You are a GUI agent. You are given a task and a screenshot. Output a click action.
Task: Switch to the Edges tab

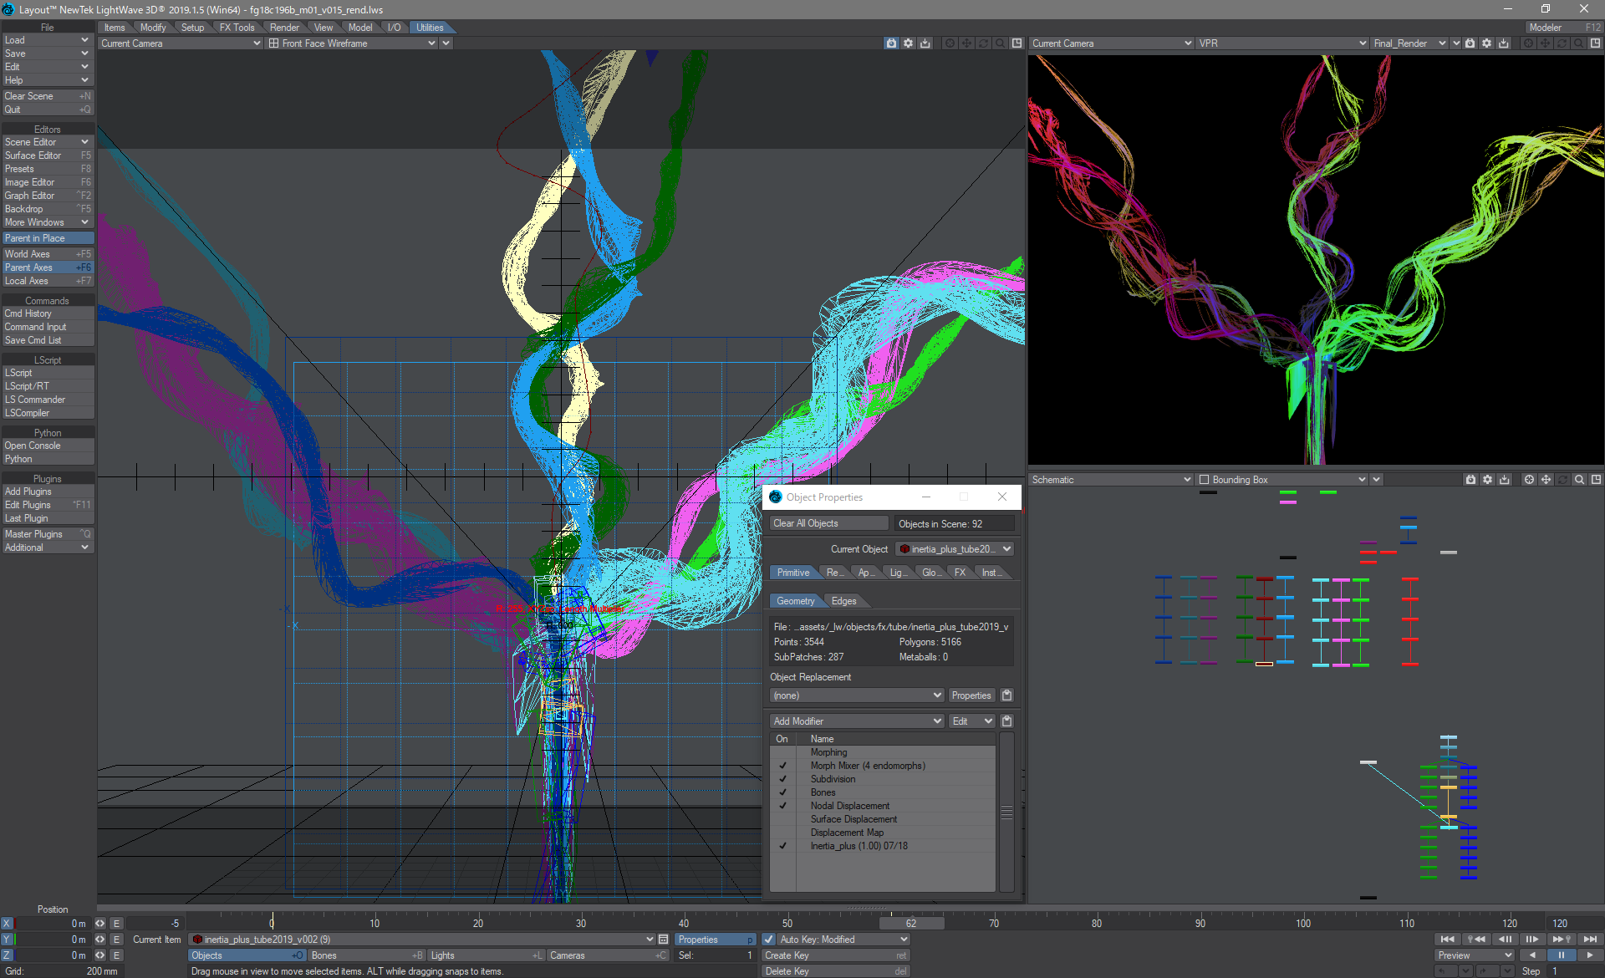[x=843, y=601]
